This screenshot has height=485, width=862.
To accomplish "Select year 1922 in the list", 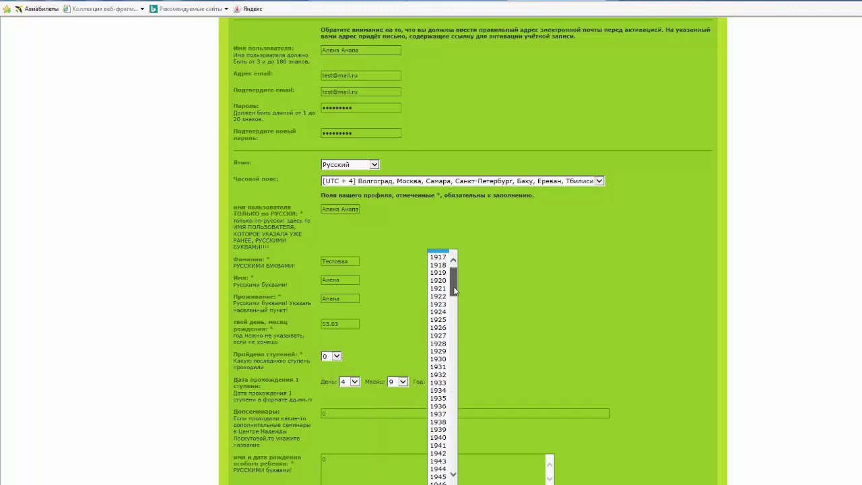I will click(438, 296).
